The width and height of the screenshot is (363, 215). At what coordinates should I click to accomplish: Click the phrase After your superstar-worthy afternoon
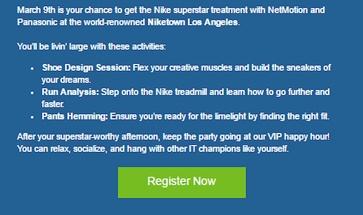tap(88, 136)
